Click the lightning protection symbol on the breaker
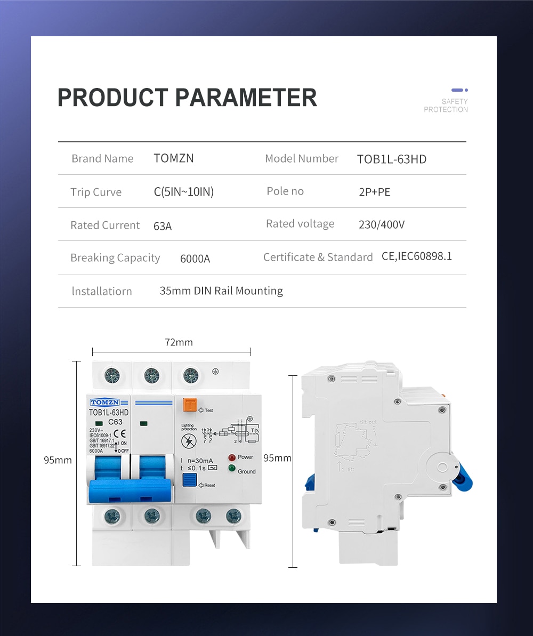This screenshot has width=533, height=636. [x=189, y=441]
